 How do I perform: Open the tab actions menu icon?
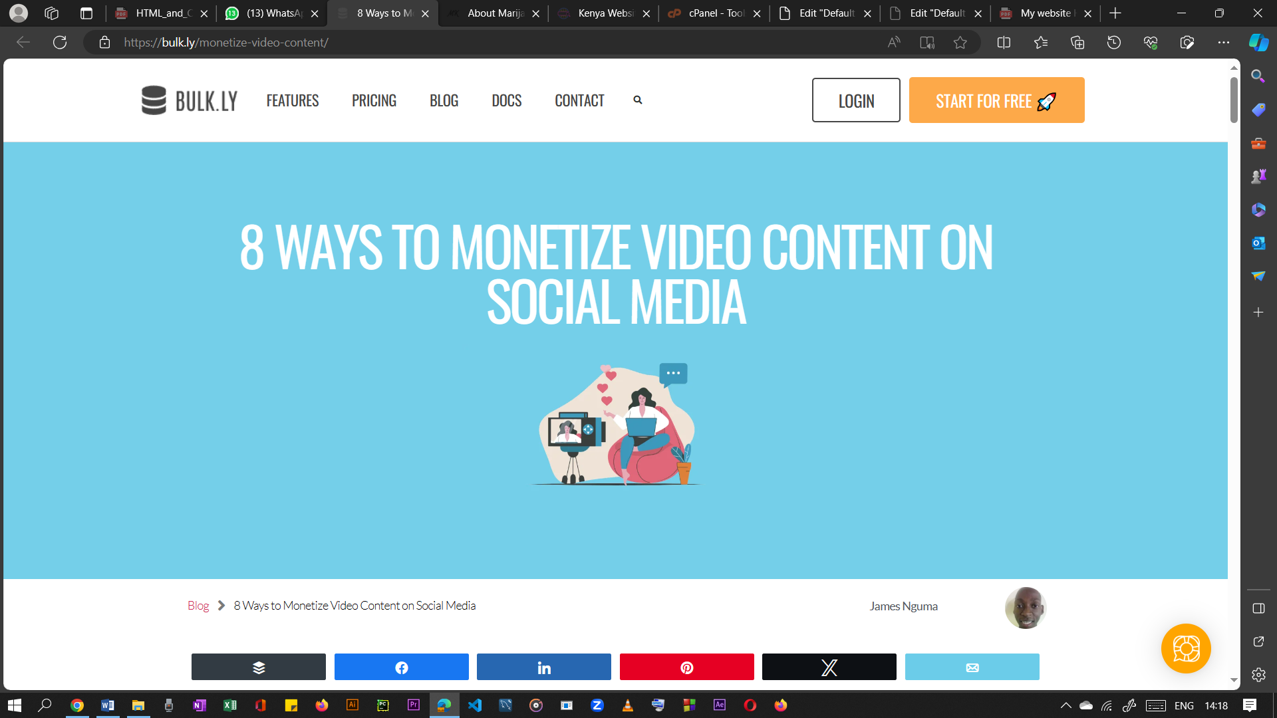(86, 13)
